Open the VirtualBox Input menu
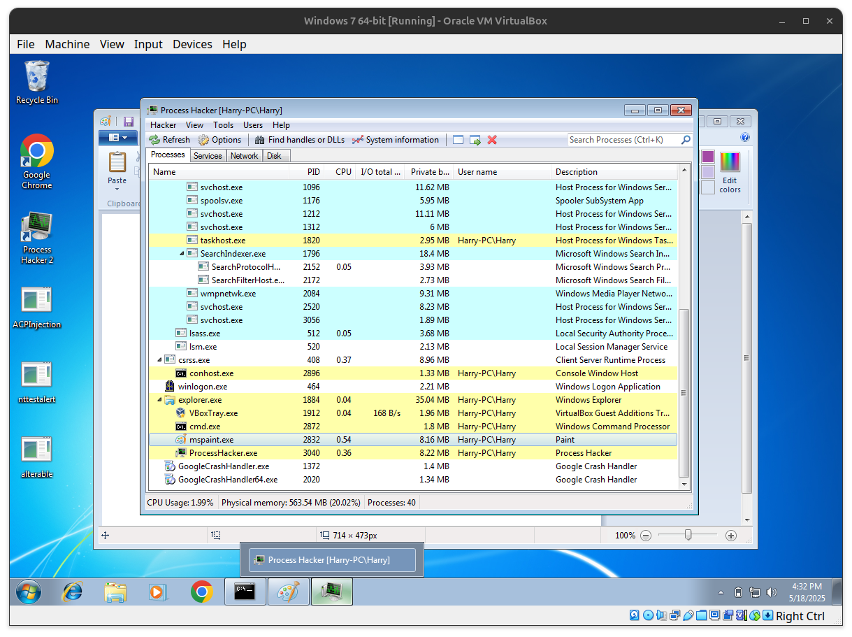852x637 pixels. (x=148, y=44)
